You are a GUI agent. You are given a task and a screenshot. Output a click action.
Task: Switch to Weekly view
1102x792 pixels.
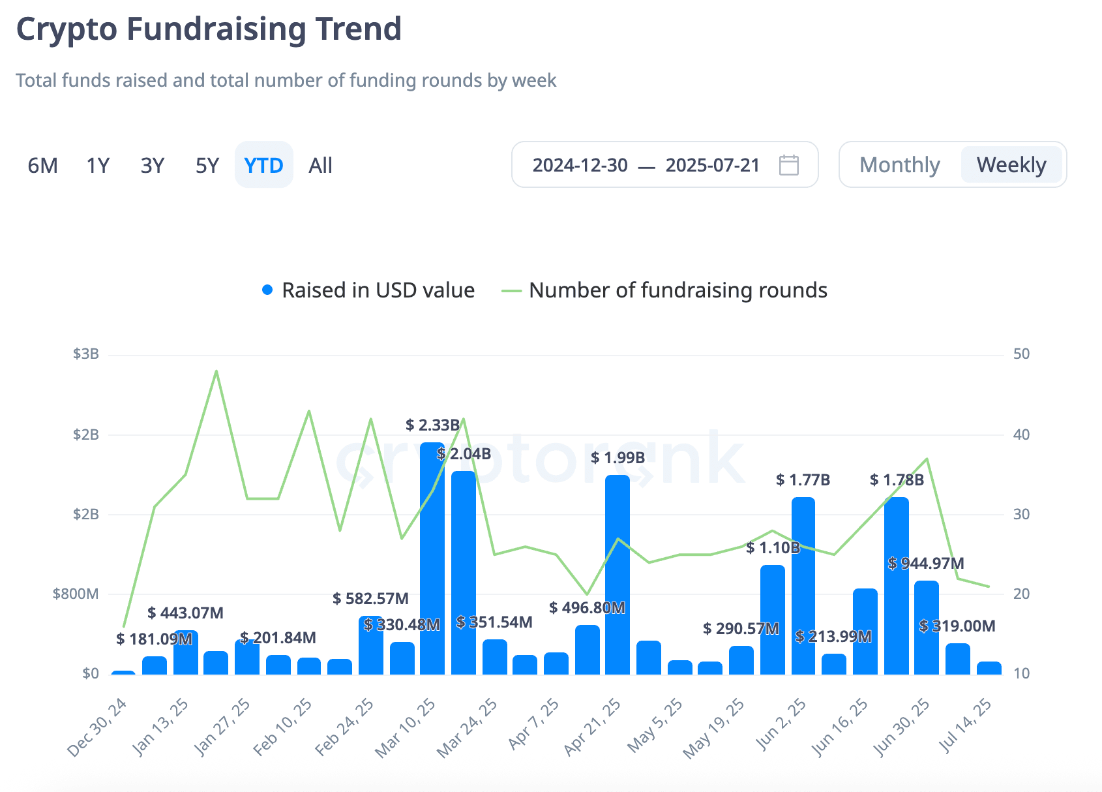[1011, 165]
